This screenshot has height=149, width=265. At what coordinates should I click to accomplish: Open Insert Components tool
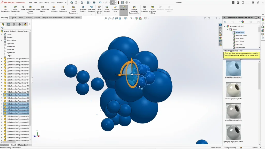point(15,9)
